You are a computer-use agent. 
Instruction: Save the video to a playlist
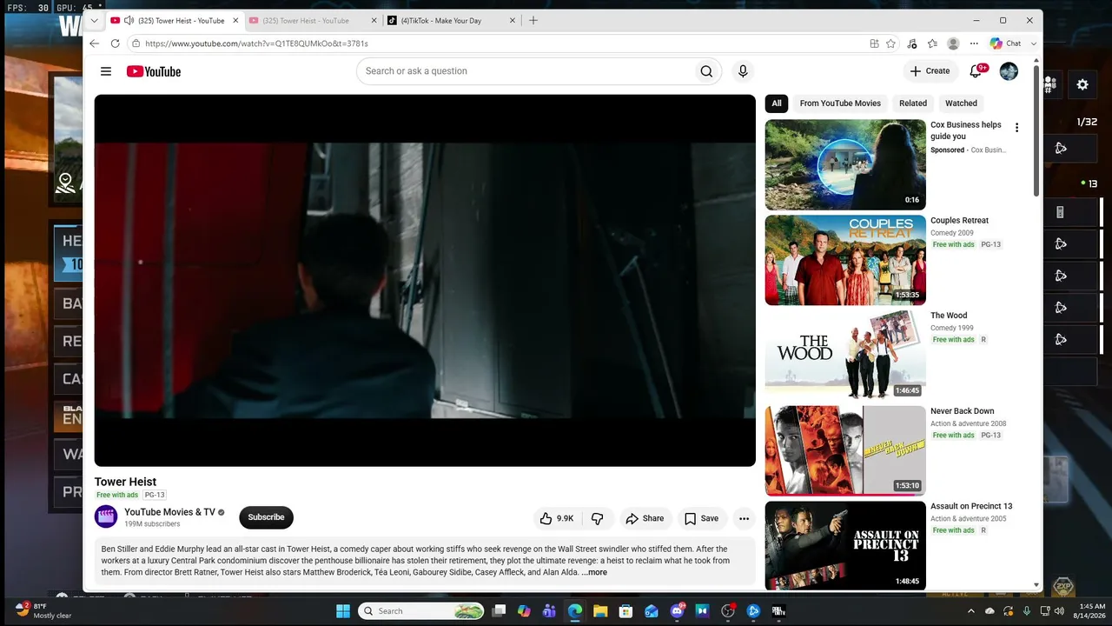click(x=701, y=518)
